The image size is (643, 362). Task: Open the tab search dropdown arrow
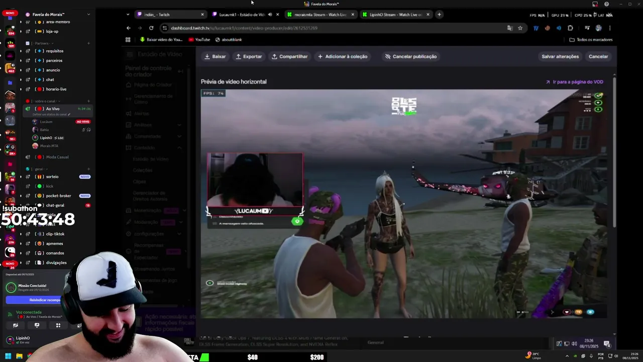[128, 15]
